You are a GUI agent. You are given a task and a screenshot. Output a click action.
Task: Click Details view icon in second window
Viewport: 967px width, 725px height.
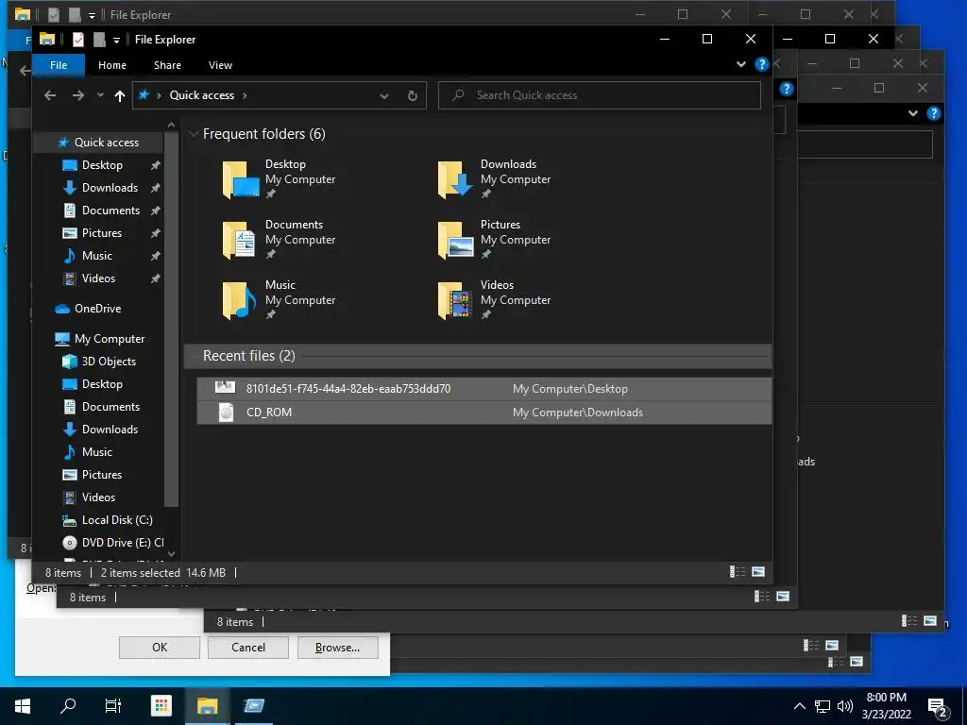click(762, 597)
